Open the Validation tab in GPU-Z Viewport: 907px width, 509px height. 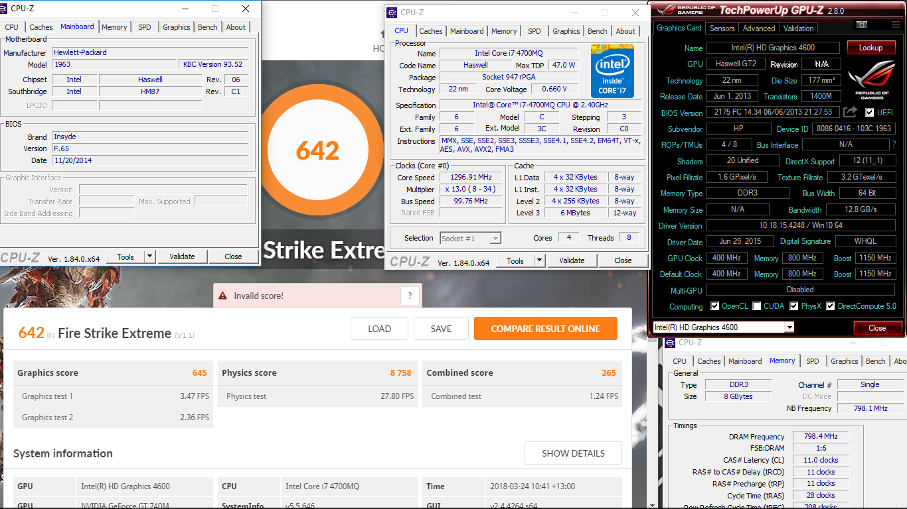click(x=798, y=28)
